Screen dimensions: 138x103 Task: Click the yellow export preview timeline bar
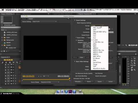click(x=46, y=80)
